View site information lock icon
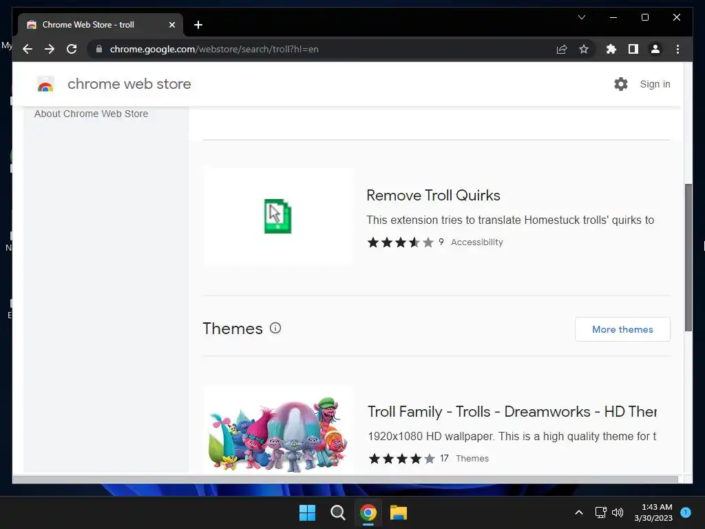 click(x=99, y=49)
